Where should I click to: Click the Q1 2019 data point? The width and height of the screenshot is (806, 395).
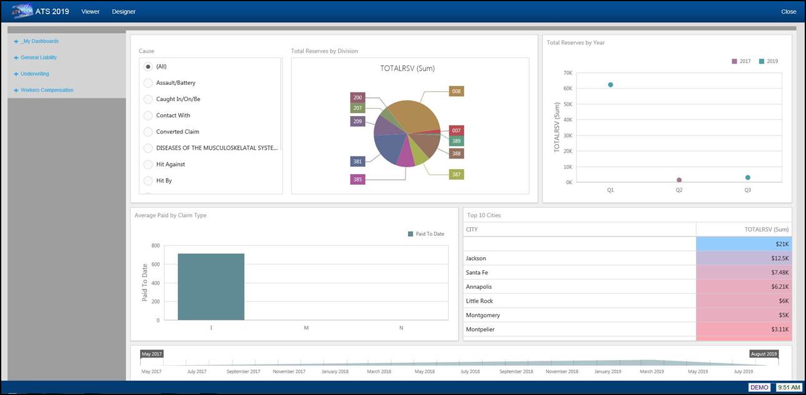point(610,85)
